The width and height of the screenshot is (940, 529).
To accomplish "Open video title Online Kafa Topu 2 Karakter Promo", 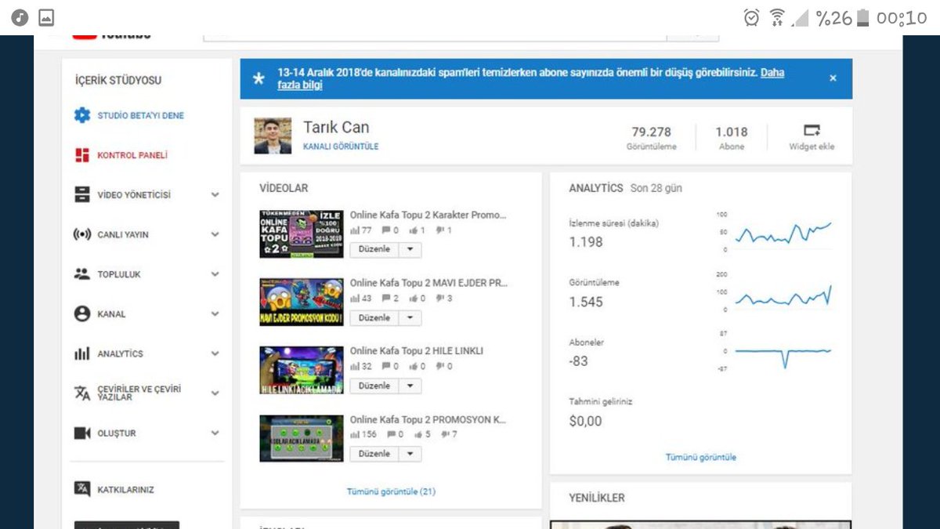I will (428, 215).
